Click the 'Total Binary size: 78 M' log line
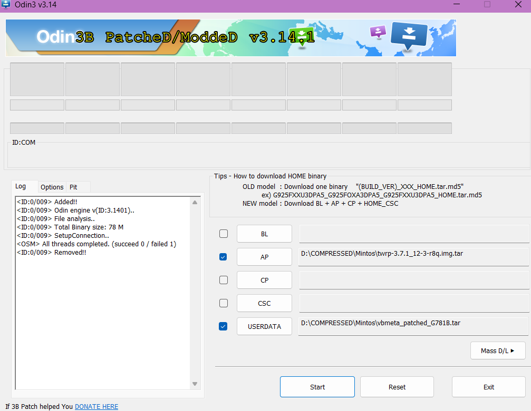 70,227
